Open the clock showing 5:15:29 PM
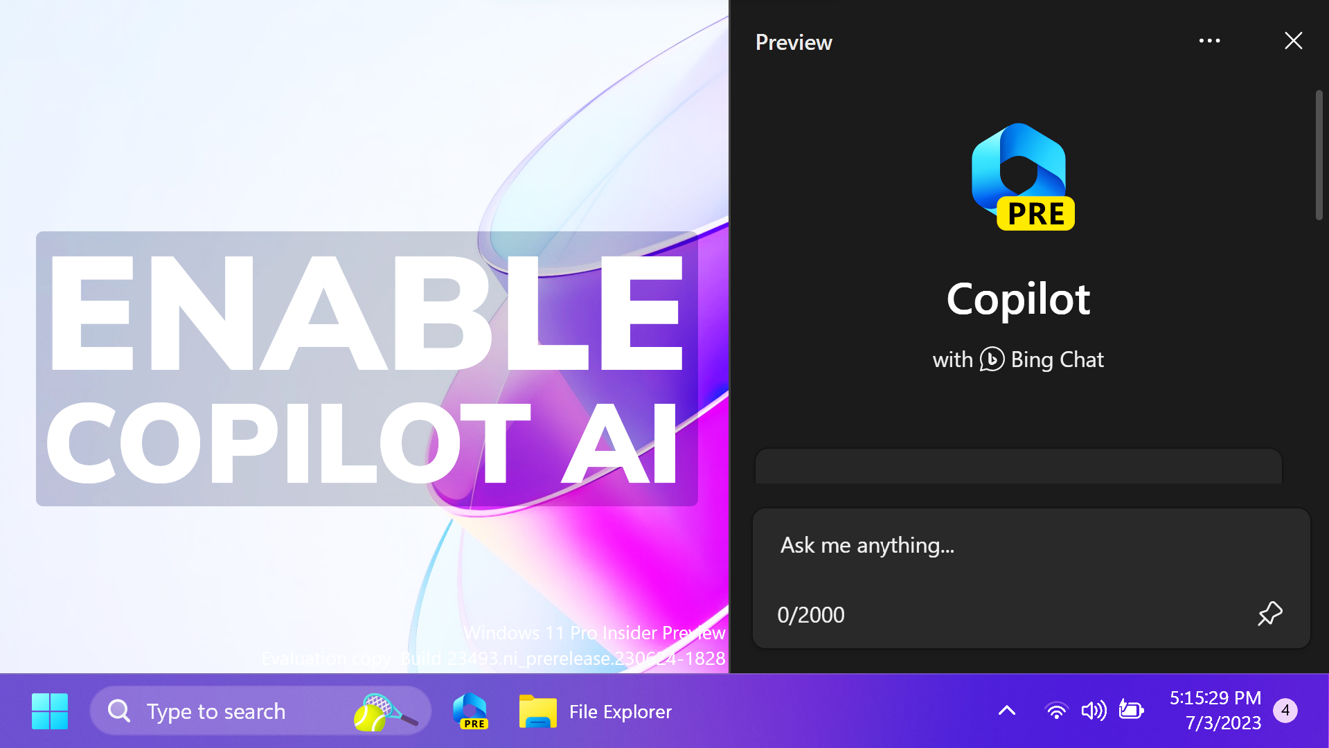This screenshot has width=1329, height=748. (x=1215, y=711)
